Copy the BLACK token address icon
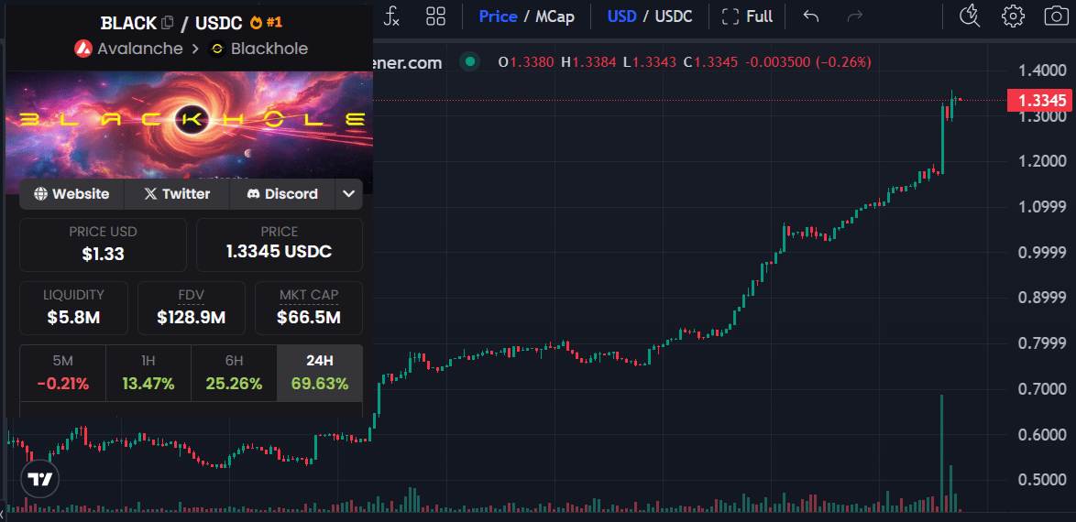This screenshot has height=522, width=1076. [168, 23]
